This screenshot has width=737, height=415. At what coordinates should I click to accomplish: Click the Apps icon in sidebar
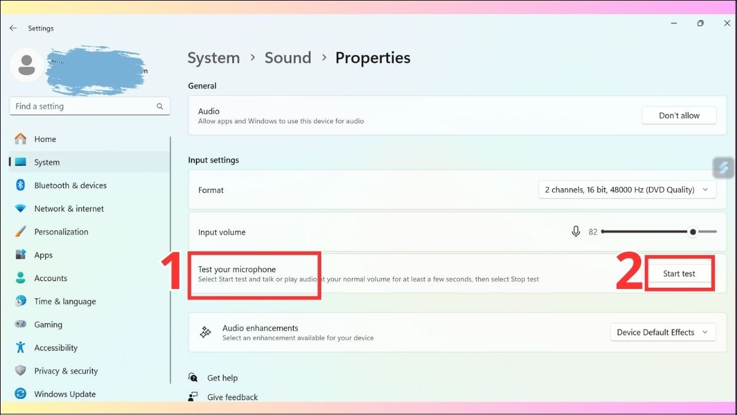tap(21, 255)
